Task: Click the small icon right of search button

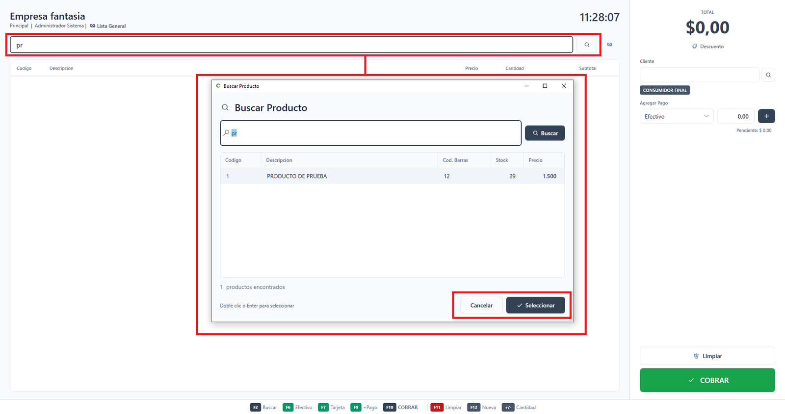Action: point(610,45)
